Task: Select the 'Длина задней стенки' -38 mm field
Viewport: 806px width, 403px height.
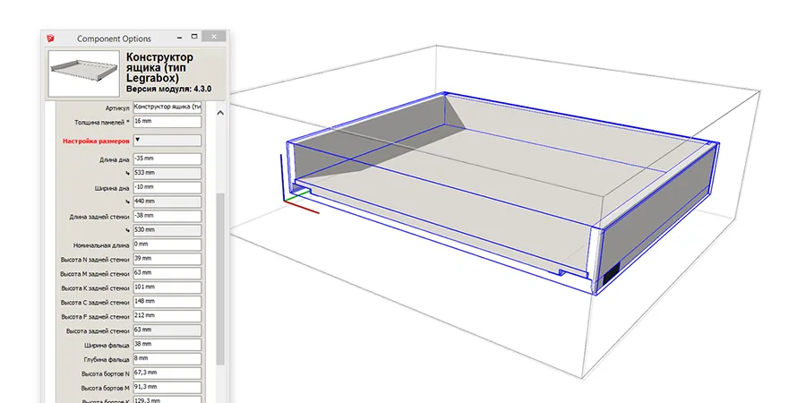Action: 166,216
